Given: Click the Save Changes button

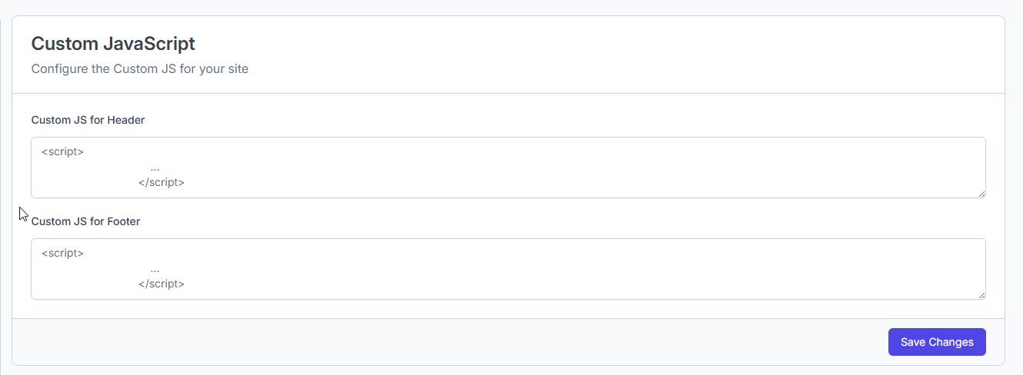Looking at the screenshot, I should (x=936, y=342).
